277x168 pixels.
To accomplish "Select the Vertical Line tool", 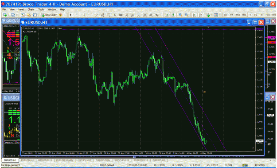I will (x=85, y=15).
